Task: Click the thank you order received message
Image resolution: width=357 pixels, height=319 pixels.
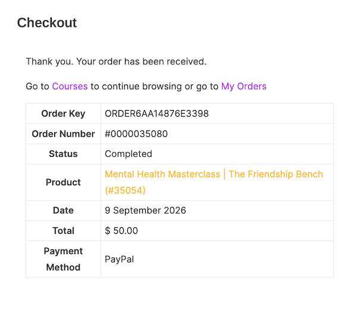Action: tap(116, 62)
